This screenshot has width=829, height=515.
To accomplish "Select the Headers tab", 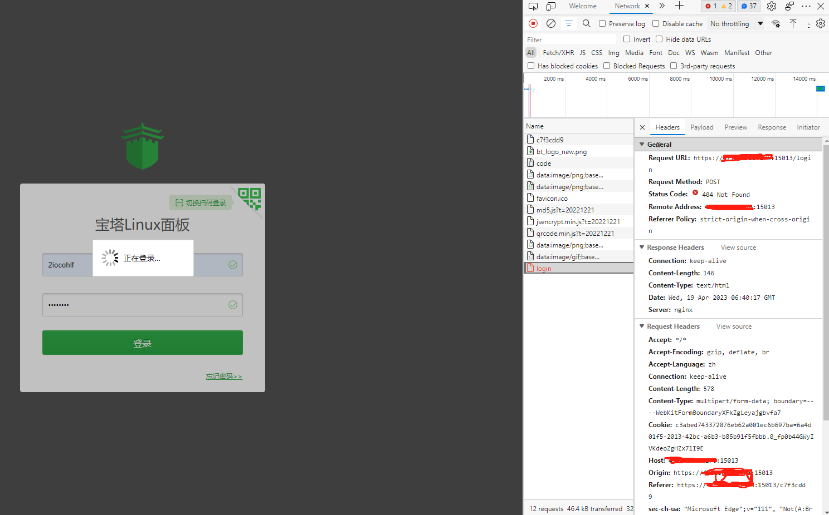I will [x=667, y=127].
